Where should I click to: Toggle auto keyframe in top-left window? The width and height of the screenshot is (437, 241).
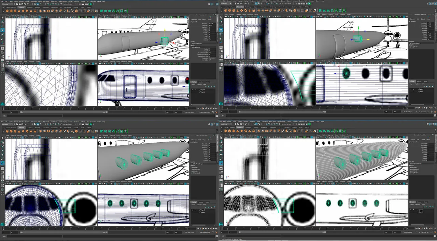[x=213, y=112]
